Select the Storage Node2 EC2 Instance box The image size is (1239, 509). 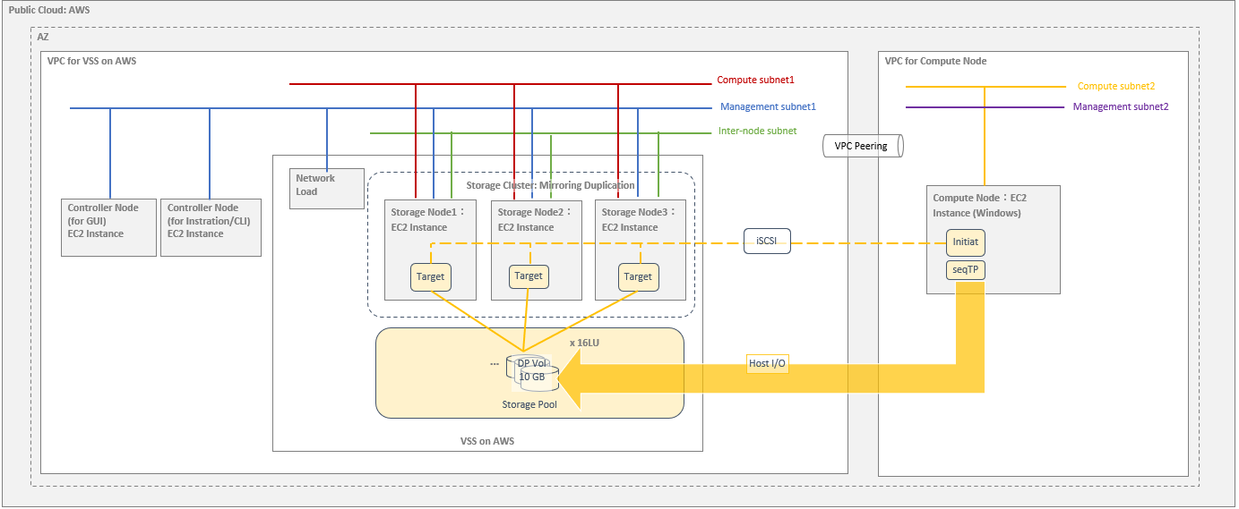pos(536,250)
